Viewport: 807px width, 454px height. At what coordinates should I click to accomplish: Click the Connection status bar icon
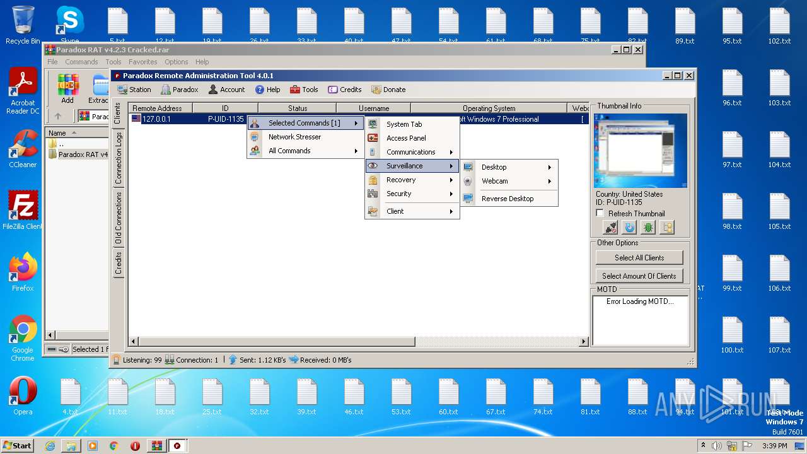coord(170,360)
